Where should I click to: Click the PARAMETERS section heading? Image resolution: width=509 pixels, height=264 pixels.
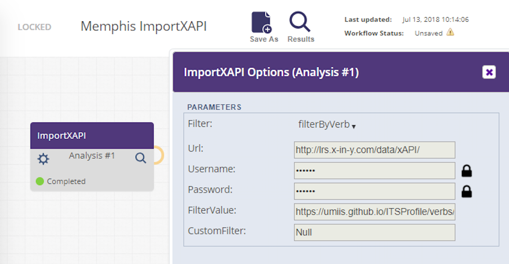[215, 107]
